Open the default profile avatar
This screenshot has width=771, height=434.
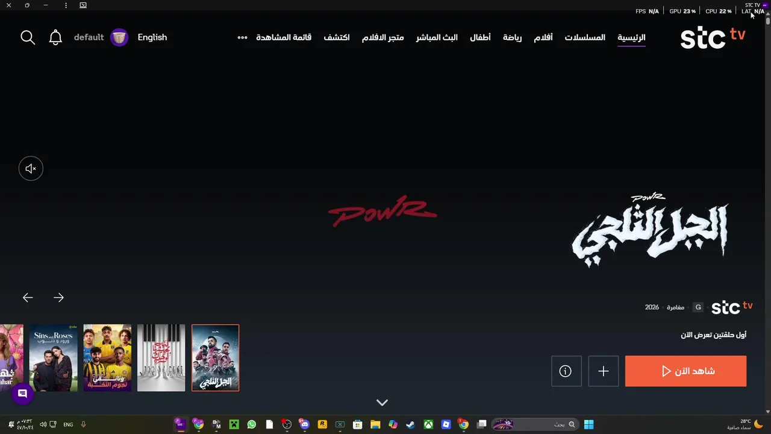[119, 37]
